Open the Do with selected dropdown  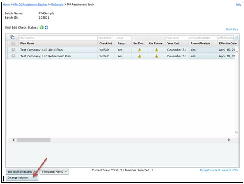coord(22,171)
